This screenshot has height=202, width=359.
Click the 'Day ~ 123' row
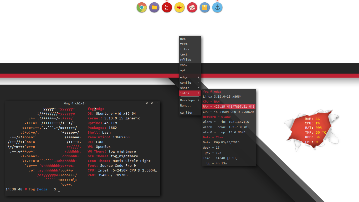pos(229,153)
